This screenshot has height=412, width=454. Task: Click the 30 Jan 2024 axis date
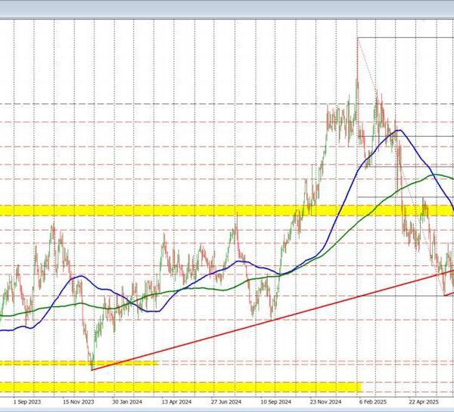(x=130, y=404)
